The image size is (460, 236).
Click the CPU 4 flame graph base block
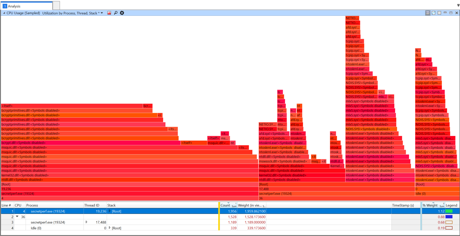tap(129, 198)
